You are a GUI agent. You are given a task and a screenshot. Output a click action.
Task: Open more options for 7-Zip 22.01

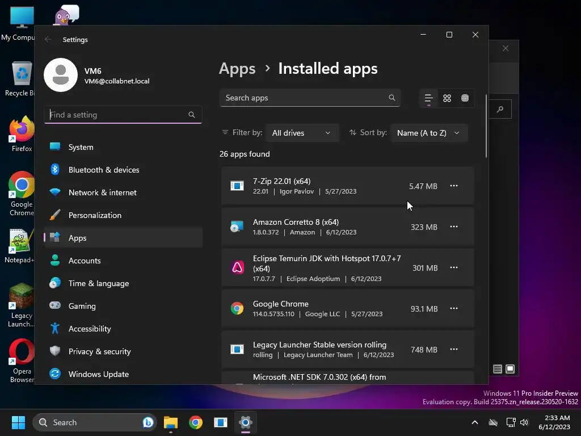click(x=453, y=186)
